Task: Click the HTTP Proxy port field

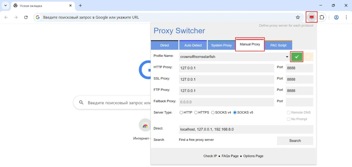Action: (x=299, y=68)
